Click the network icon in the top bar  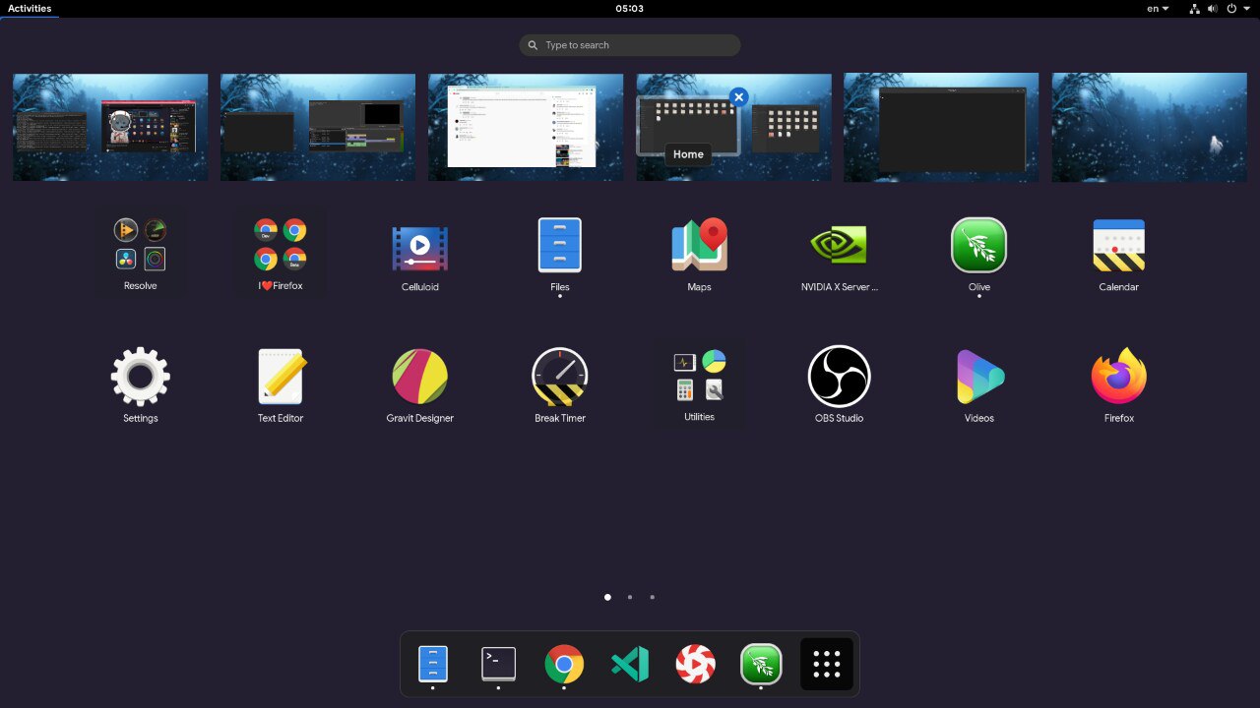pos(1195,8)
